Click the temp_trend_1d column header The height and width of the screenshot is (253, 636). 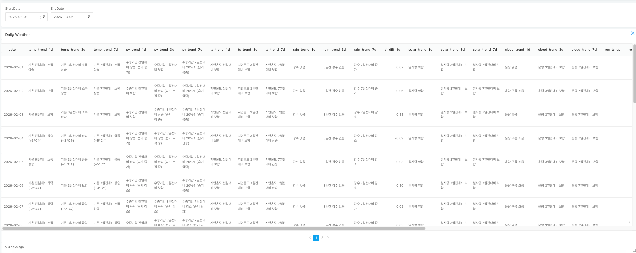(41, 50)
